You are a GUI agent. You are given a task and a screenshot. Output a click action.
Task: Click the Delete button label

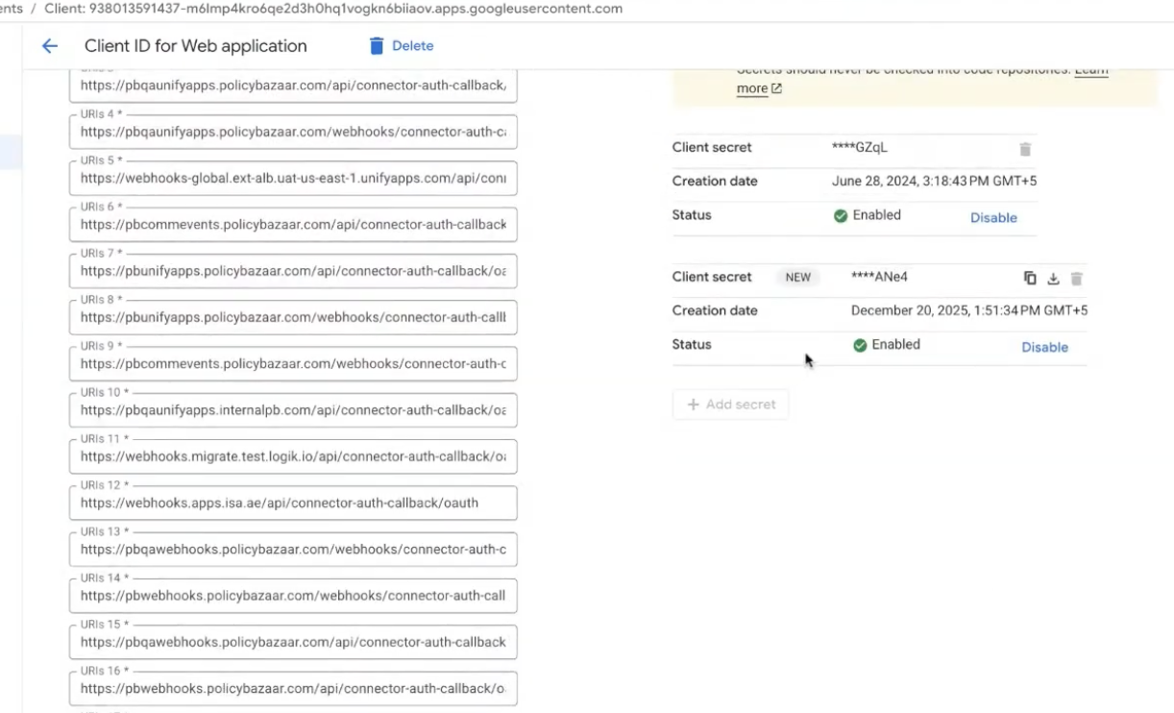coord(413,46)
